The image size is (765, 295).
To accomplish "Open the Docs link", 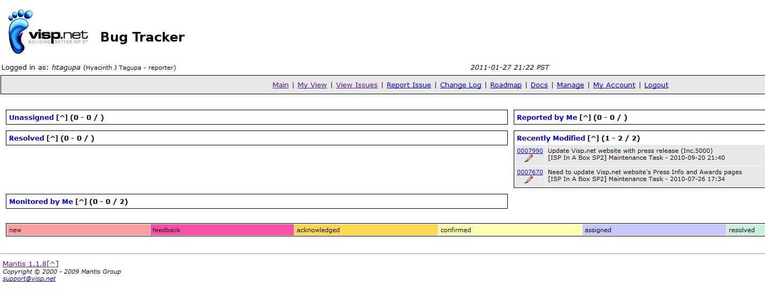I will pos(539,85).
